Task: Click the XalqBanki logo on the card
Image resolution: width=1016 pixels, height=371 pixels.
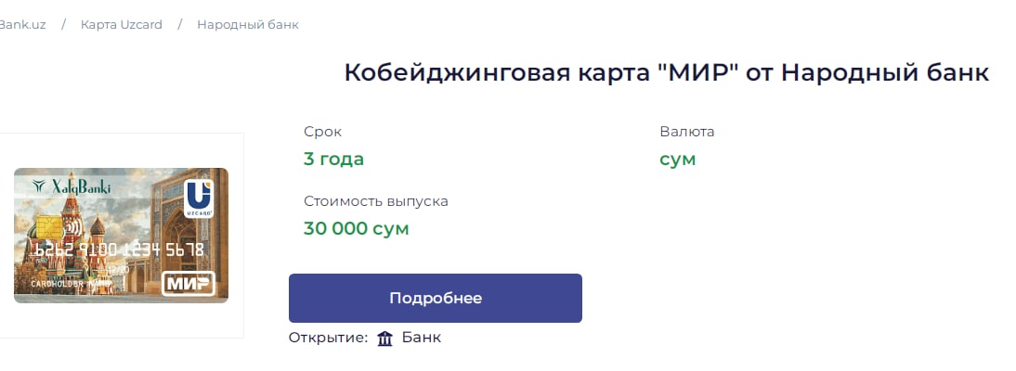Action: 72,187
